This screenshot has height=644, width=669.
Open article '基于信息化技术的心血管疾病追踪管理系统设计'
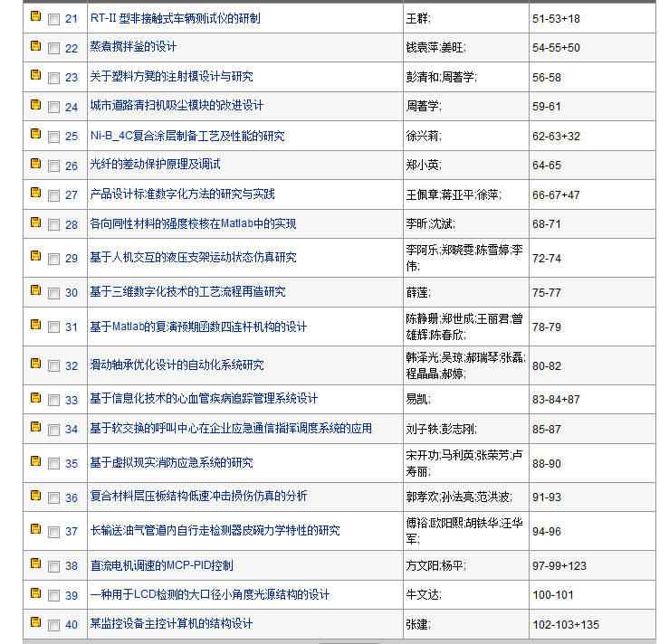click(x=204, y=399)
